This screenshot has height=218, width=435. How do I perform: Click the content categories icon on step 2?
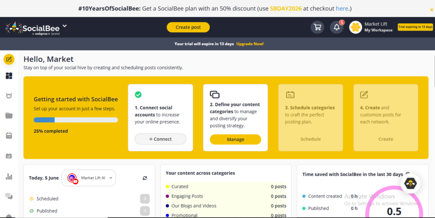point(215,95)
